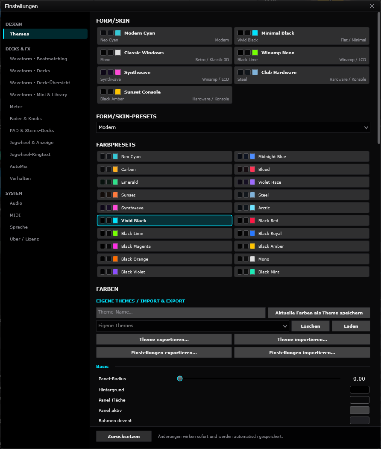Apply the Club Hardware skin

302,75
